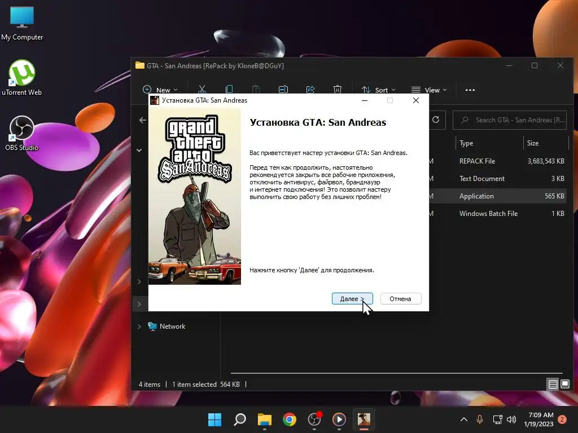Click 3,683,543 KB size cell
Screen dimensions: 578x433
click(546, 161)
